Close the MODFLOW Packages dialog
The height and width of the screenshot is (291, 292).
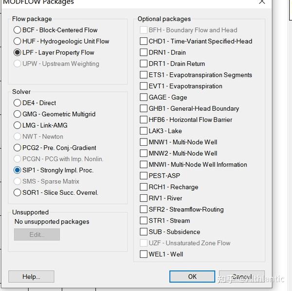[x=262, y=2]
